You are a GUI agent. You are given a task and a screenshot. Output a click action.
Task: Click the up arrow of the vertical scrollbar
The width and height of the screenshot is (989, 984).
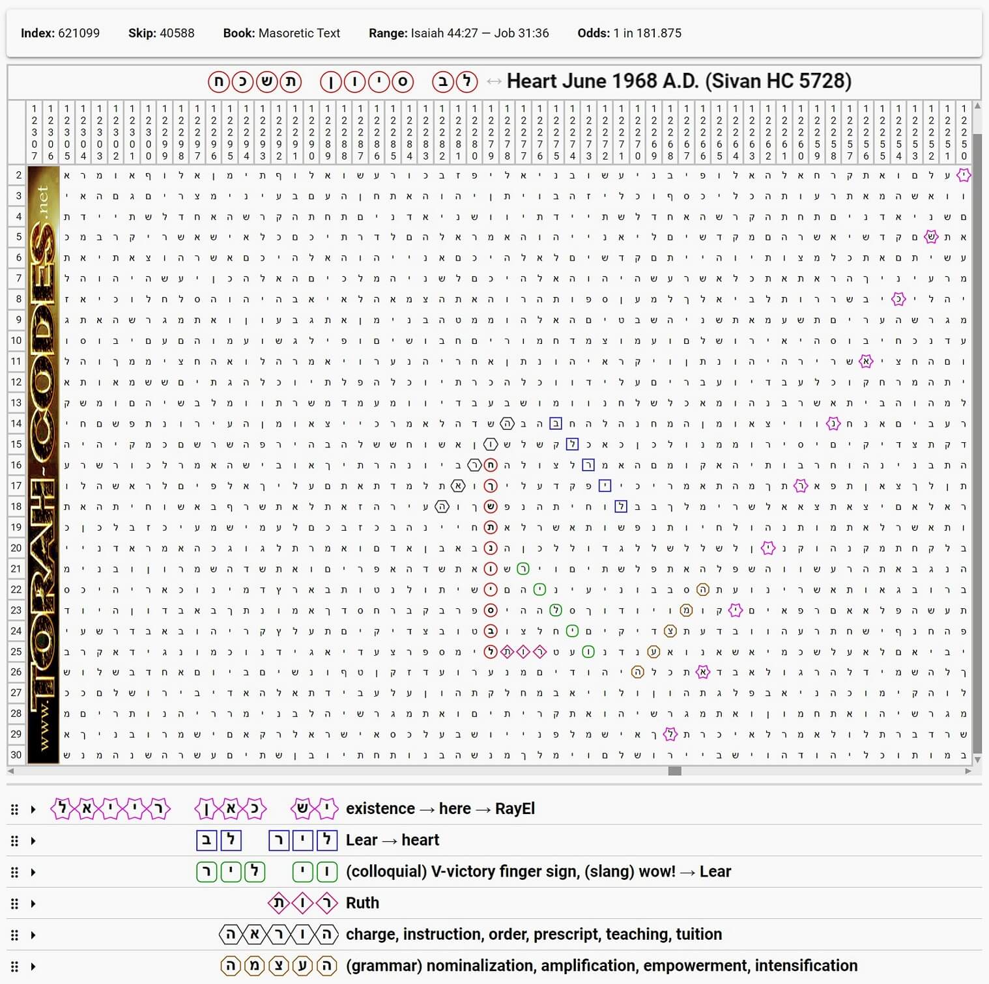click(977, 106)
